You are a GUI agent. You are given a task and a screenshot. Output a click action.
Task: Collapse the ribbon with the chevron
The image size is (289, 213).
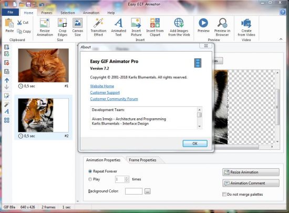tap(281, 39)
